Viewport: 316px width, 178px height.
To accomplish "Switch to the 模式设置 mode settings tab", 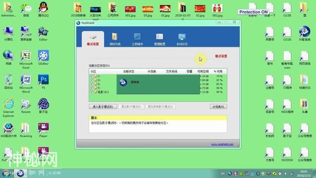I will [93, 39].
